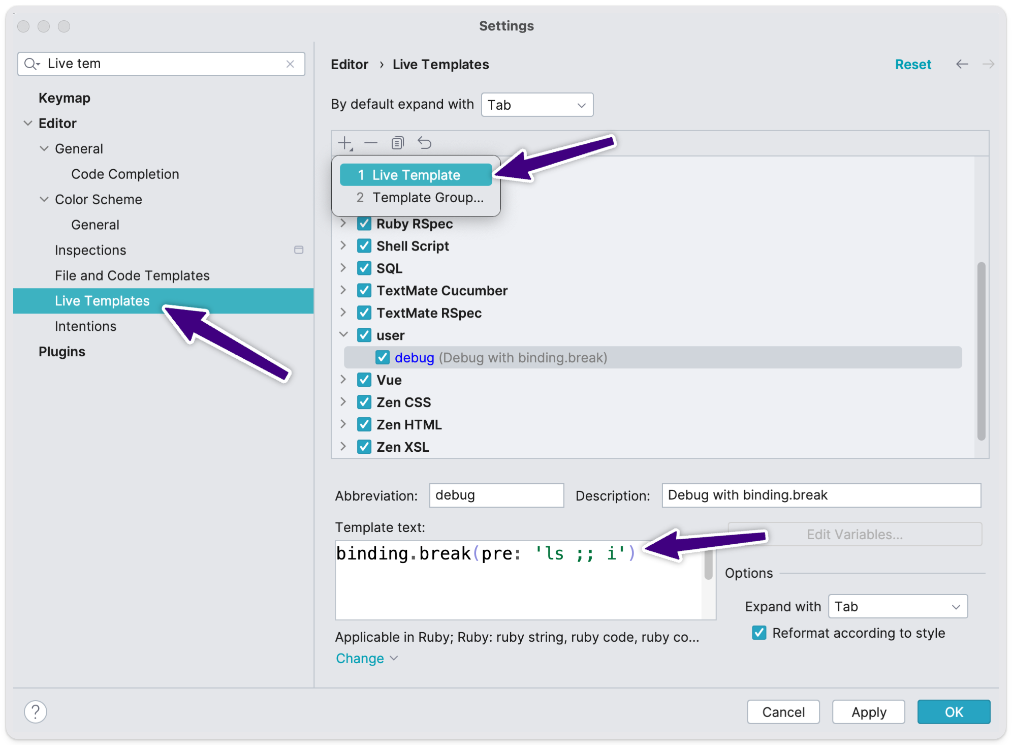Toggle the Zen CSS checkbox
Viewport: 1013px width, 746px height.
tap(364, 402)
